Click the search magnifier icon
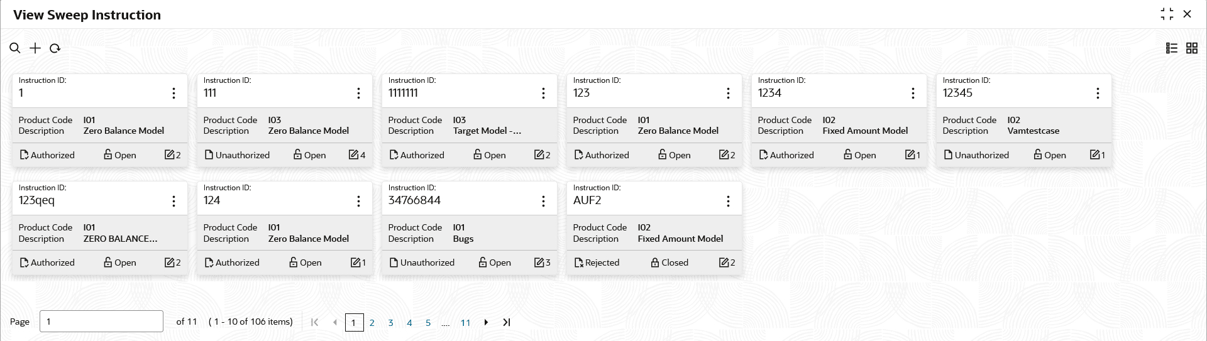Image resolution: width=1207 pixels, height=341 pixels. pos(15,48)
